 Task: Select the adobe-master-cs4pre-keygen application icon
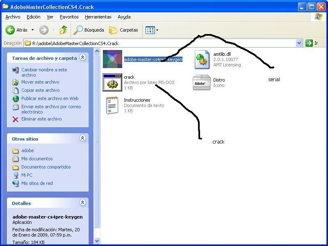point(112,59)
